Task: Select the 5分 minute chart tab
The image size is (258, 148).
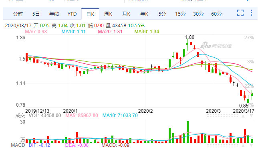Action: 162,14
